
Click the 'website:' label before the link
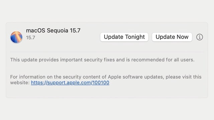point(20,83)
